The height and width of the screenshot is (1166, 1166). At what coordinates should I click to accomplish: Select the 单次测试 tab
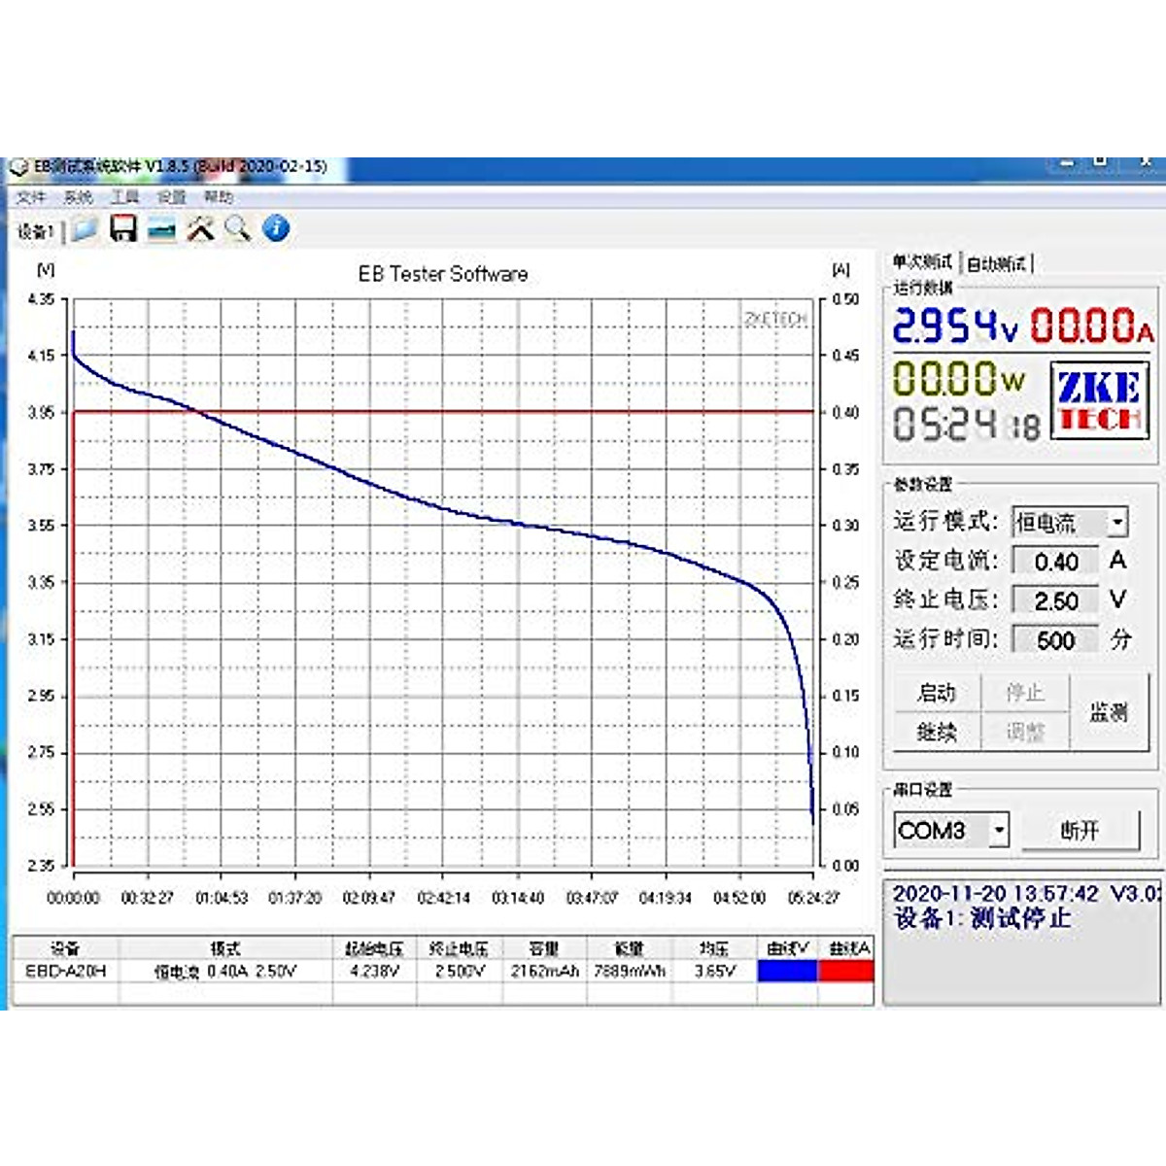[922, 262]
